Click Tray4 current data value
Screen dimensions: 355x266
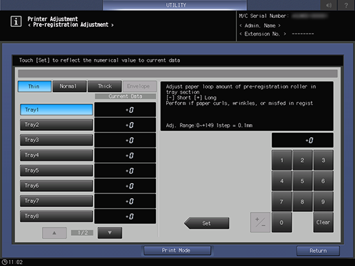(125, 156)
